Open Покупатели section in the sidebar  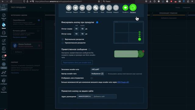4,34
